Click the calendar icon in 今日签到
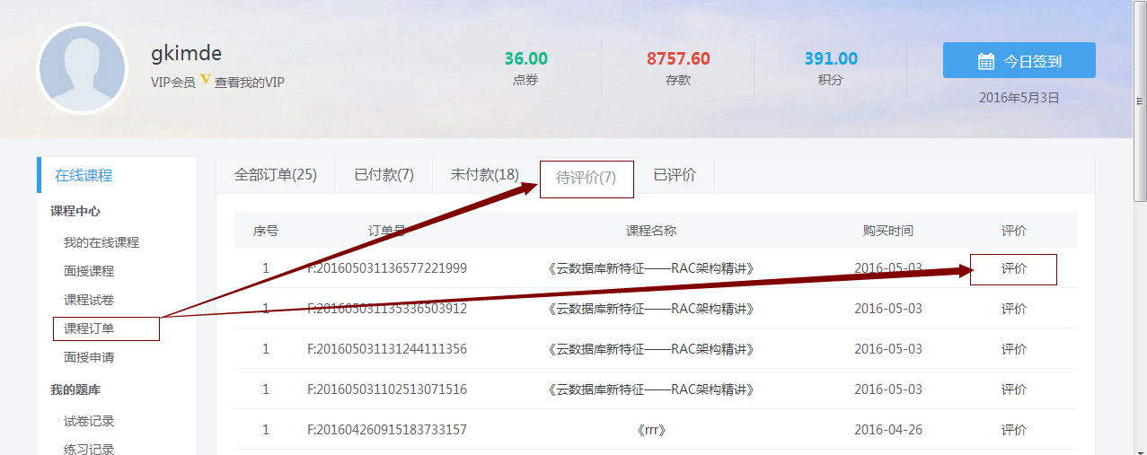This screenshot has height=455, width=1147. [985, 61]
